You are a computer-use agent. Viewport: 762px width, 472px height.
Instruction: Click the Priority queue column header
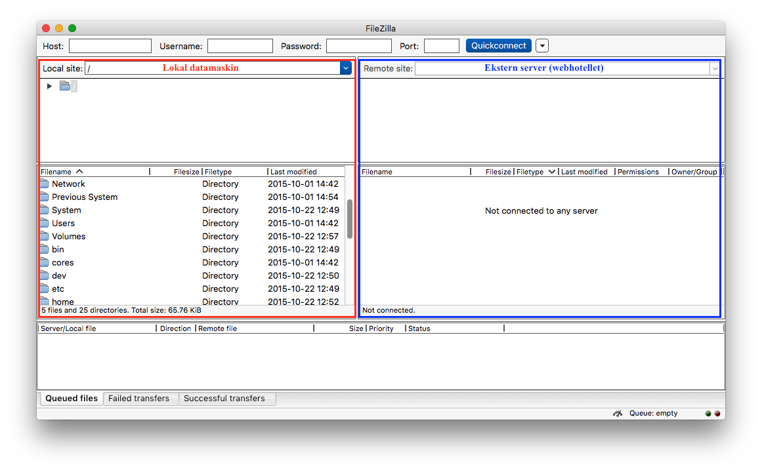385,328
